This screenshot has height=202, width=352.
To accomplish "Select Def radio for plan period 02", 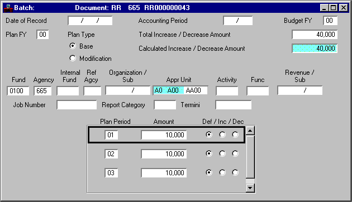I will coord(209,153).
